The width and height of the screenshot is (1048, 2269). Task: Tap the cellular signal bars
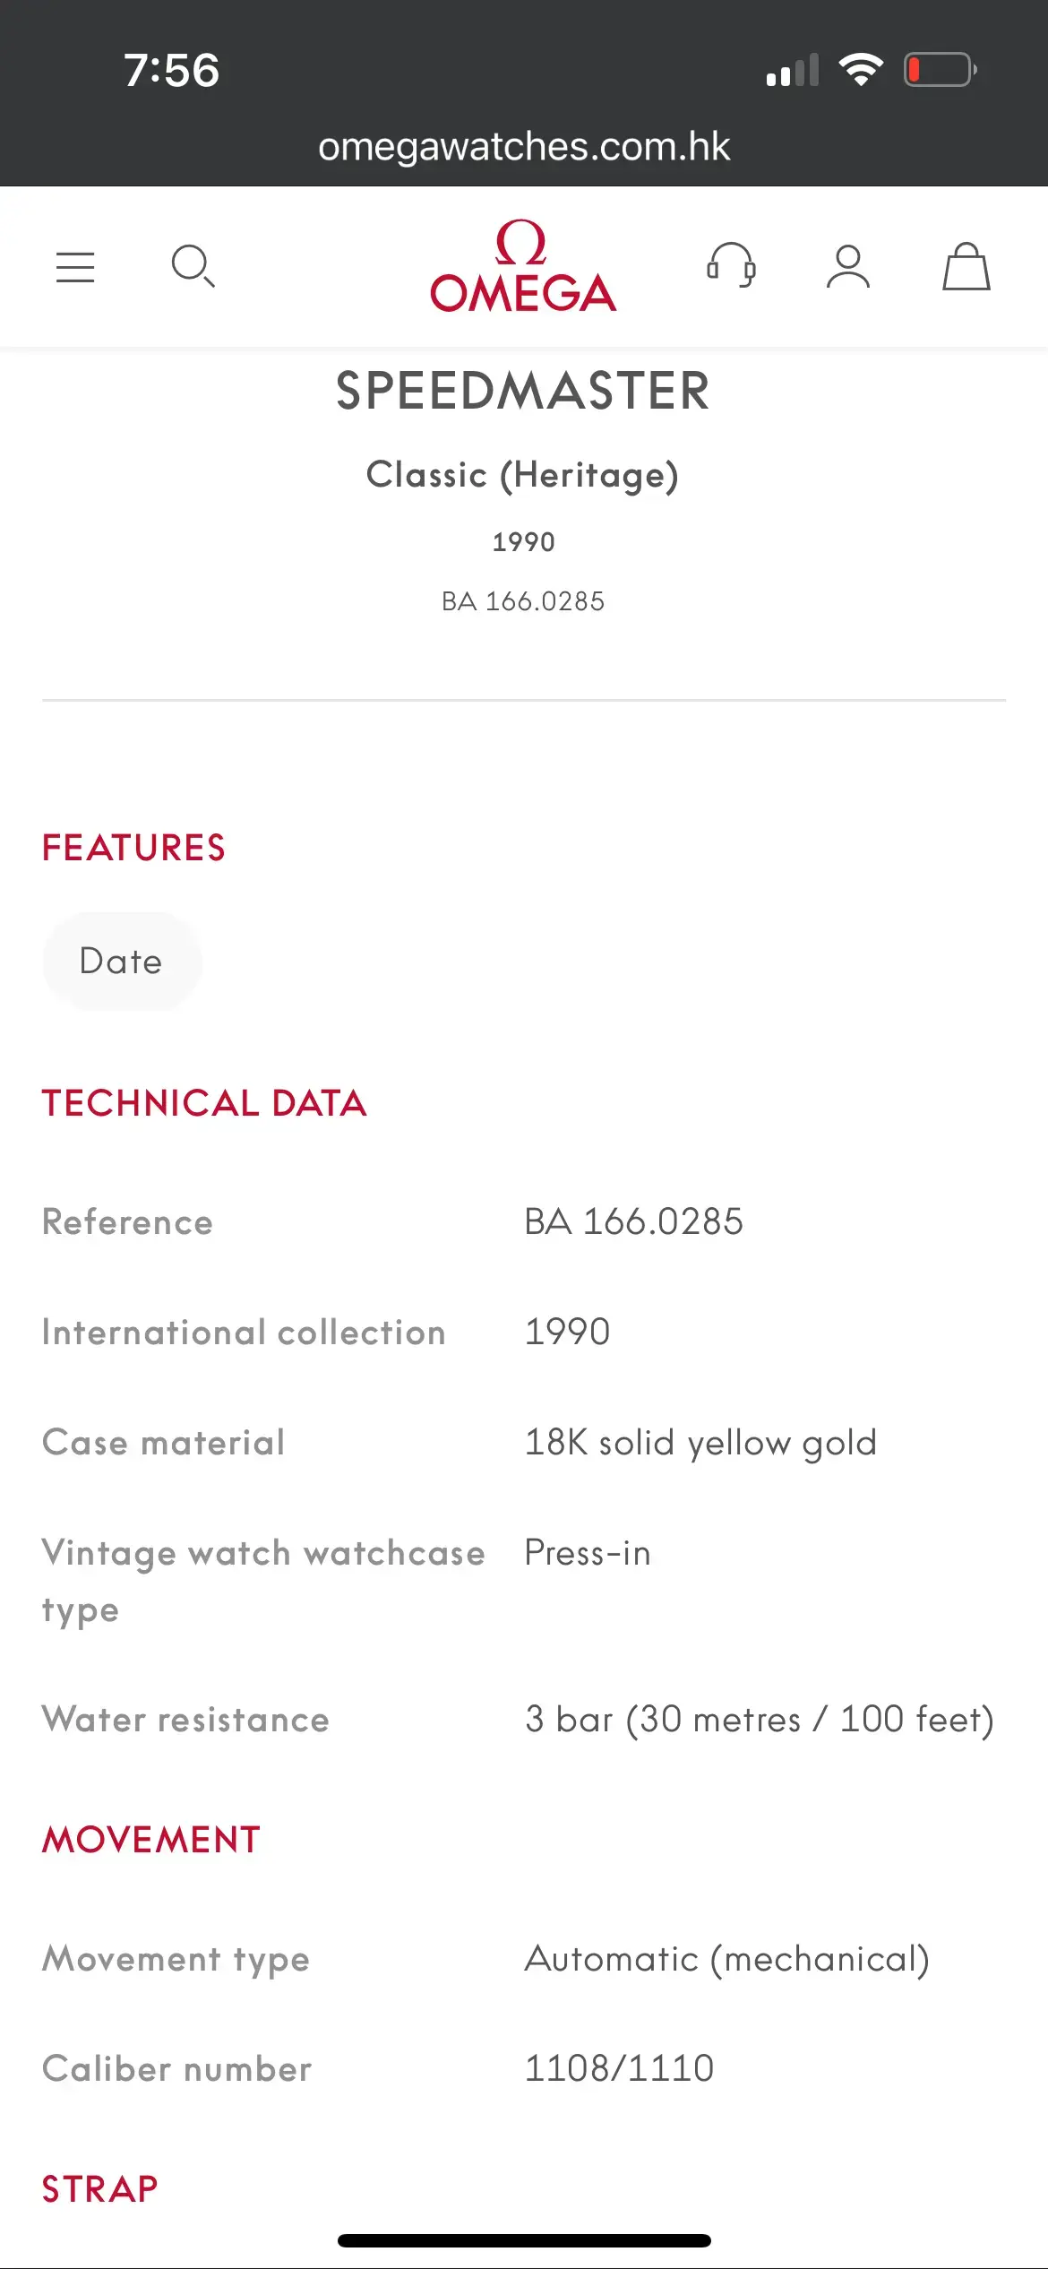793,71
